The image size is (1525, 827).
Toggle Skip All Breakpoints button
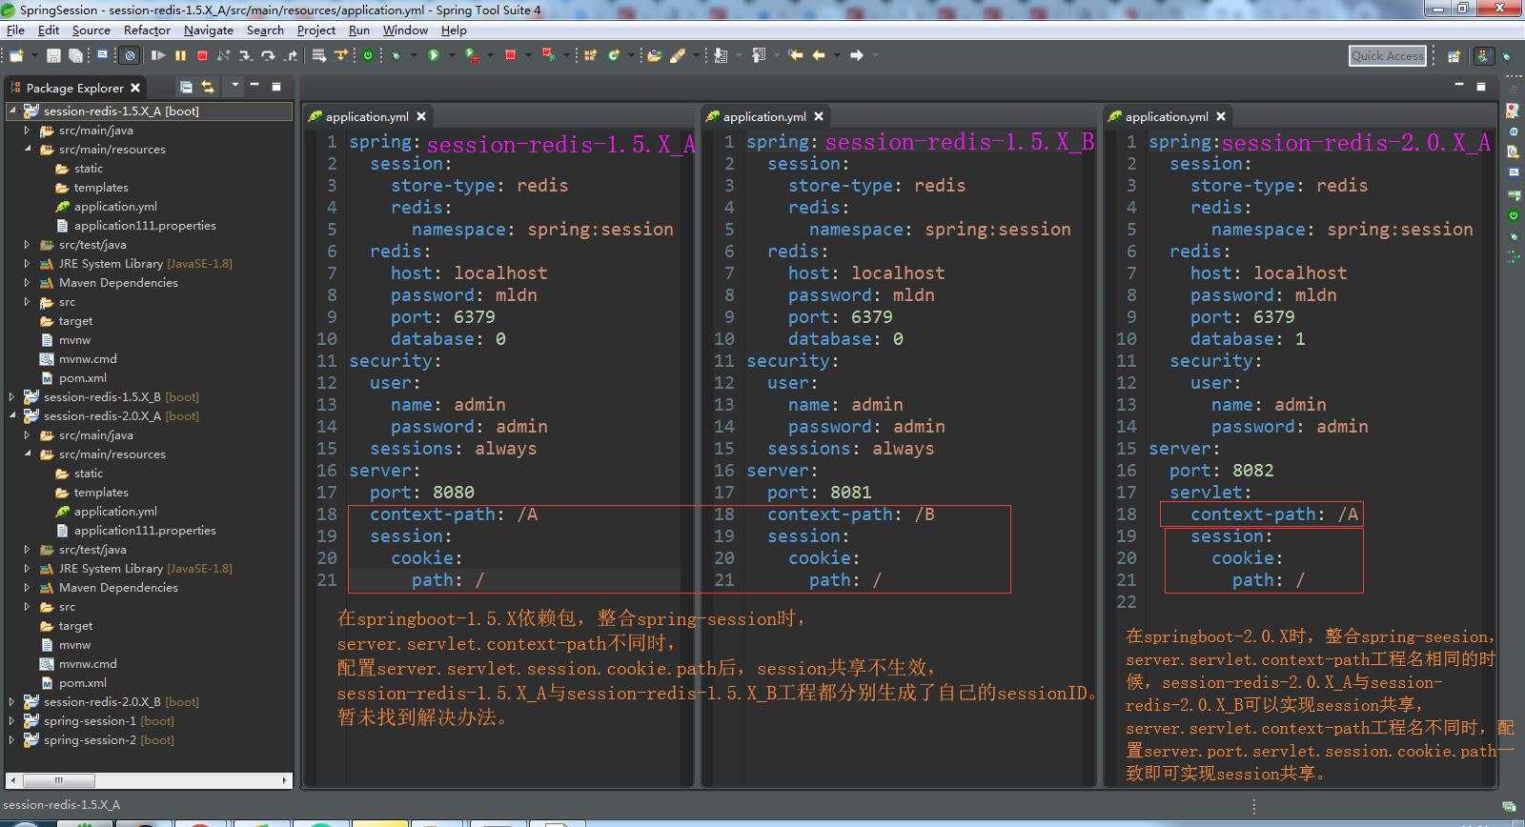tap(130, 55)
